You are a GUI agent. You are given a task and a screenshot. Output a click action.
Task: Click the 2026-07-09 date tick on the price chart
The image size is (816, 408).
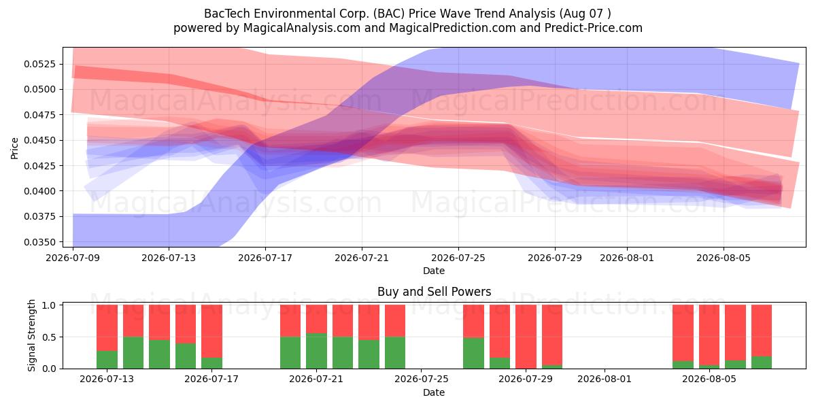point(73,258)
